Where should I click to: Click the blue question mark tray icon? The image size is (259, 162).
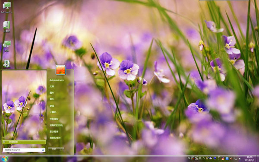point(215,158)
